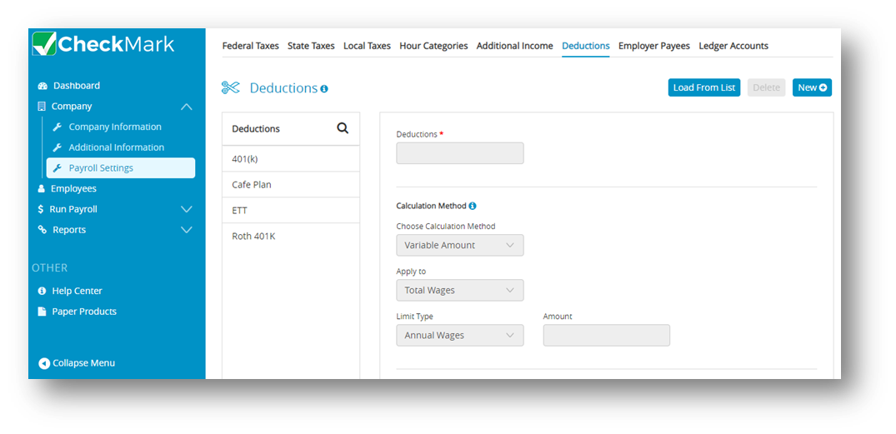This screenshot has width=896, height=434.
Task: Open Help Center link
Action: (78, 291)
